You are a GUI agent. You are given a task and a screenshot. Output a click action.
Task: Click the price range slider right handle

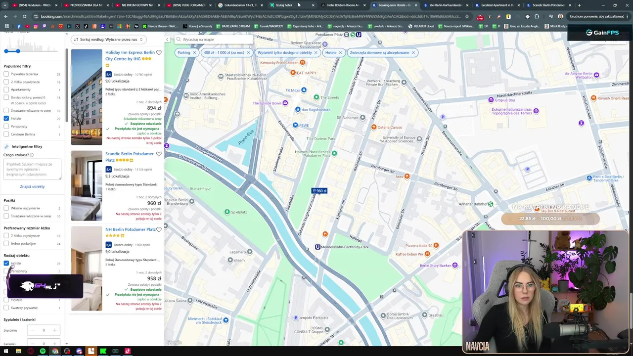[x=18, y=51]
